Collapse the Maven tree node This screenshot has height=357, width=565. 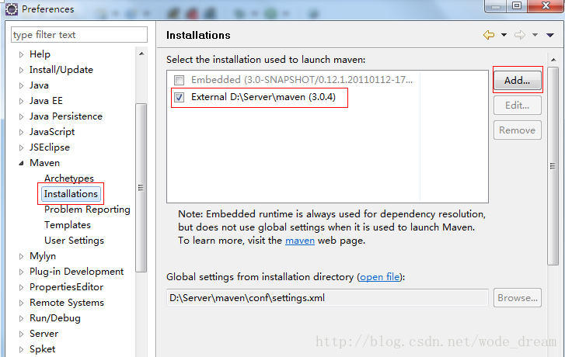[x=21, y=163]
